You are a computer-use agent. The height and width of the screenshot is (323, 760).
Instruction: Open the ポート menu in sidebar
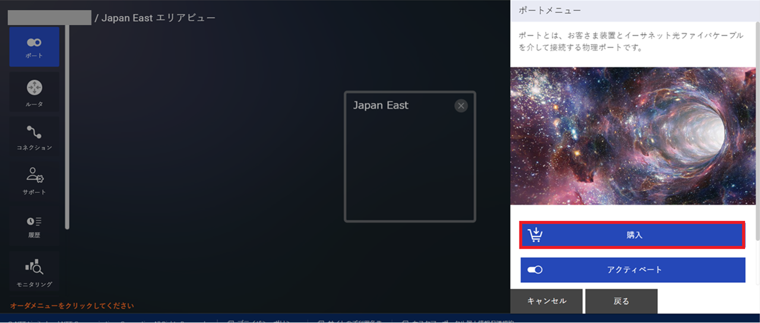[x=34, y=47]
